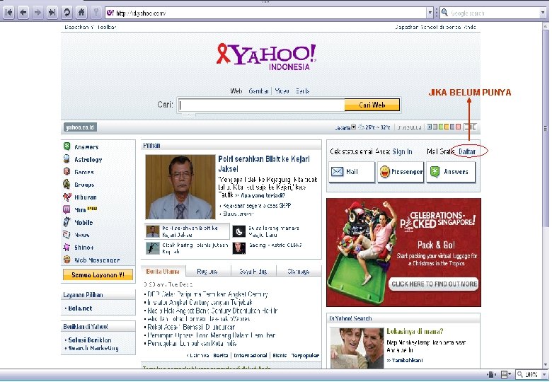Click the Mobile phone icon in sidebar
The height and width of the screenshot is (382, 552).
tap(67, 222)
